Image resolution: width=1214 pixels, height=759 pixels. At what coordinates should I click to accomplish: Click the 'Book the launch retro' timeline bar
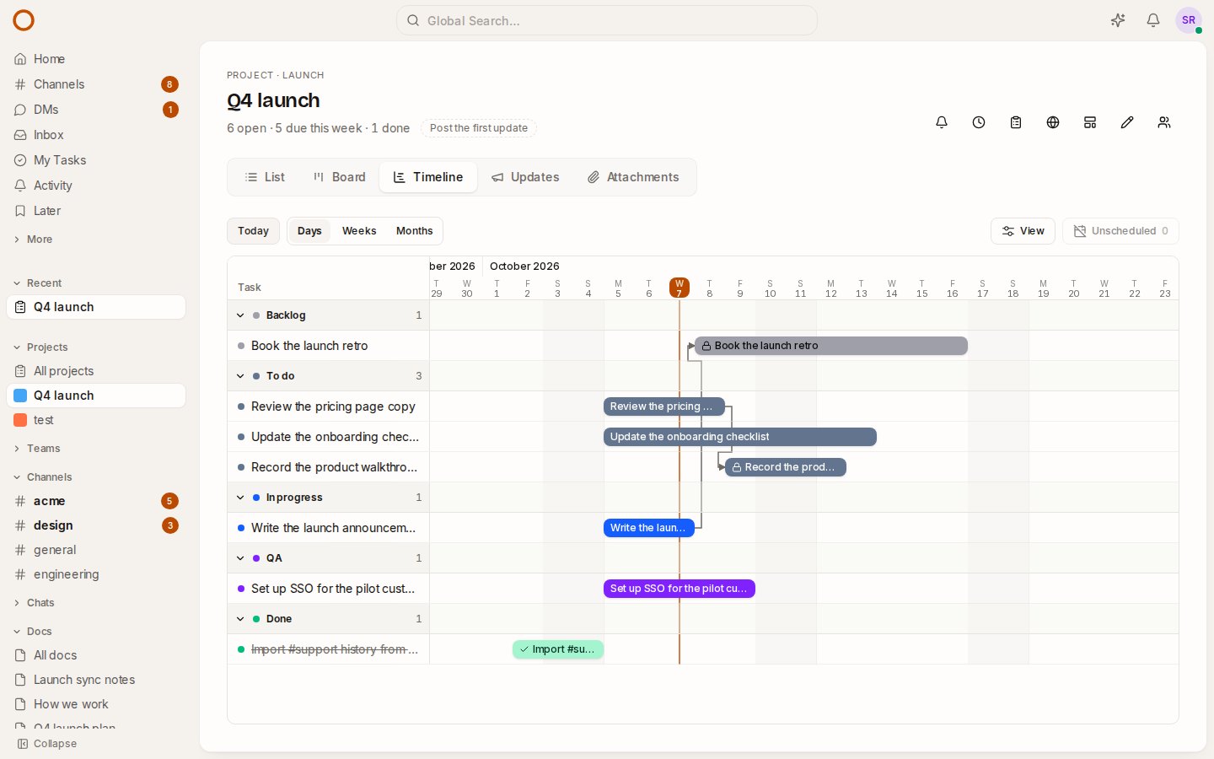point(831,346)
